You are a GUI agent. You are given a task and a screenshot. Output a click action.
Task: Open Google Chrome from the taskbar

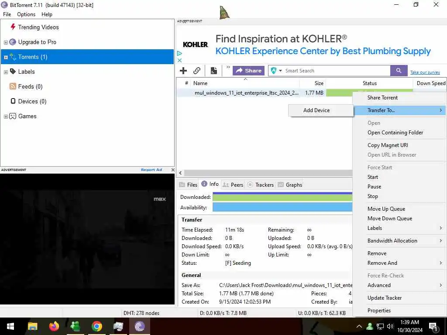click(x=96, y=326)
